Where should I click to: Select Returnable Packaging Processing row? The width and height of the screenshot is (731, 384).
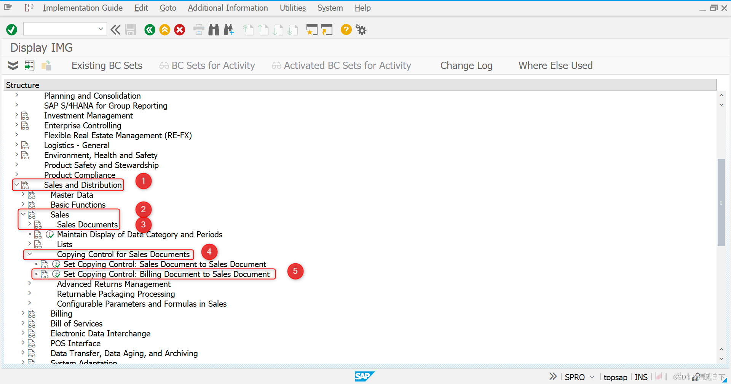pos(116,294)
